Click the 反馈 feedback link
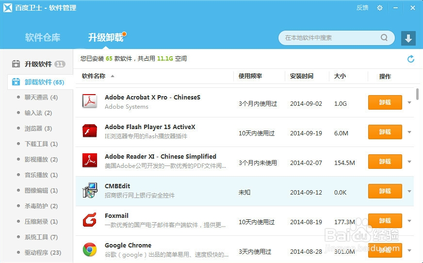Image resolution: width=423 pixels, height=263 pixels. coord(362,8)
